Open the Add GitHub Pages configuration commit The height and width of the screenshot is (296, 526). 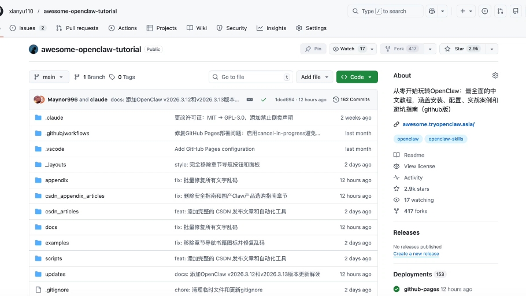pyautogui.click(x=214, y=149)
